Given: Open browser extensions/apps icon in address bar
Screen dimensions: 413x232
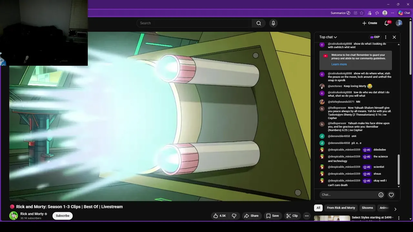Looking at the screenshot, I should tap(356, 13).
